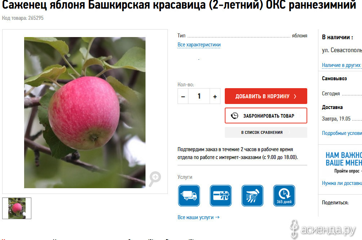362x240 pixels.
Task: Click the arrow beside 'Все наши услуги'
Action: coord(217,217)
